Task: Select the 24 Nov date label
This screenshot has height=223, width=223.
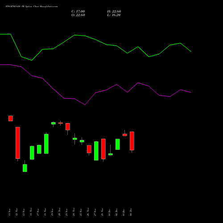Action: pos(74,212)
